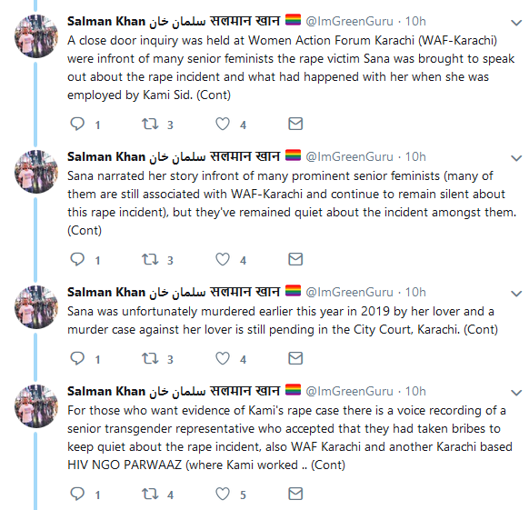Image resolution: width=529 pixels, height=510 pixels.
Task: Retweet the City Court Karachi tweet
Action: (150, 358)
